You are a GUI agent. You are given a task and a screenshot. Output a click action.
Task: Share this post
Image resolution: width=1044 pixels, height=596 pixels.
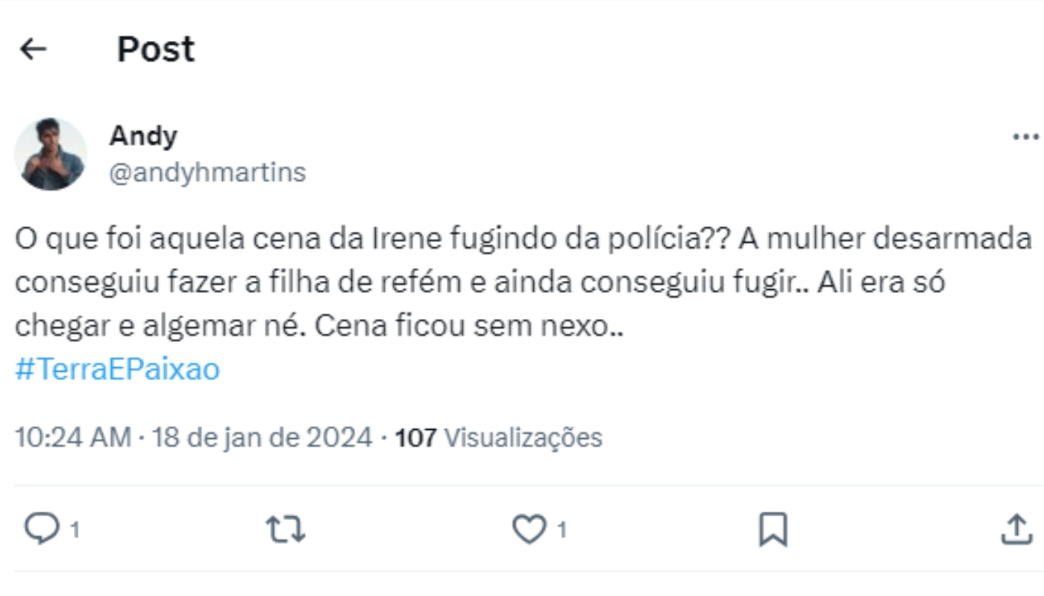[x=1017, y=530]
